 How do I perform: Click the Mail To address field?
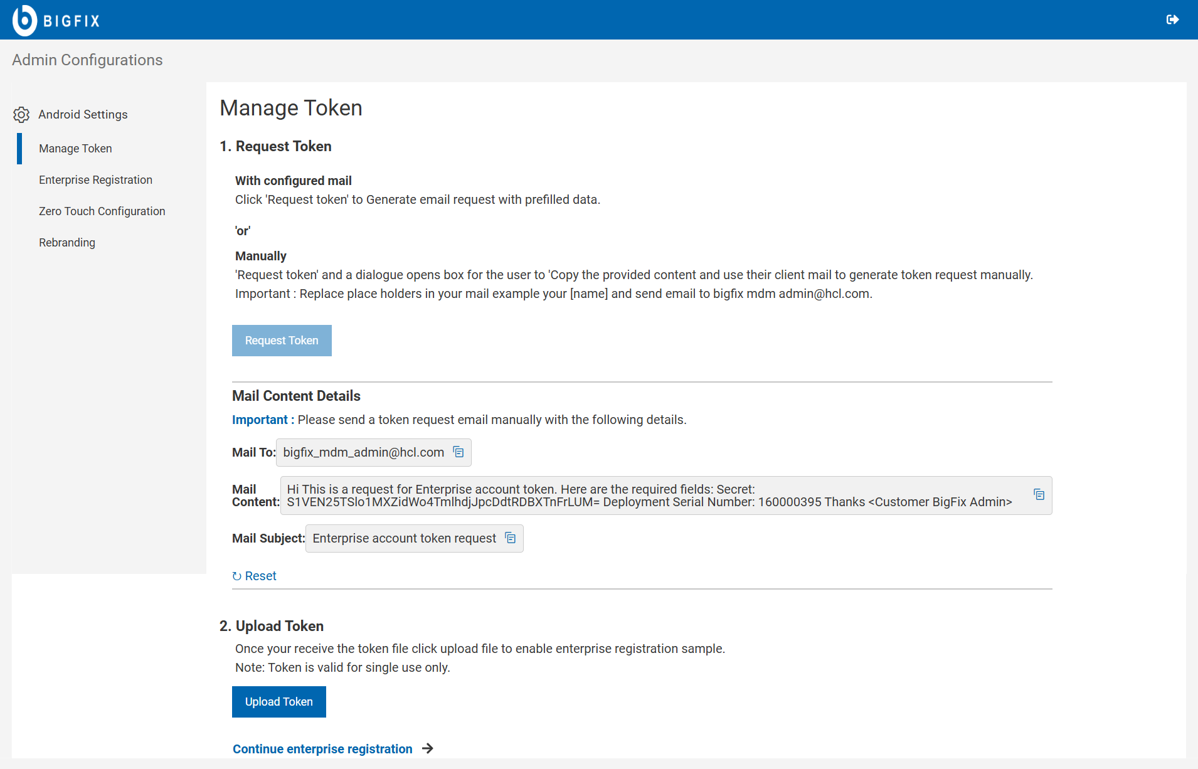pos(363,452)
